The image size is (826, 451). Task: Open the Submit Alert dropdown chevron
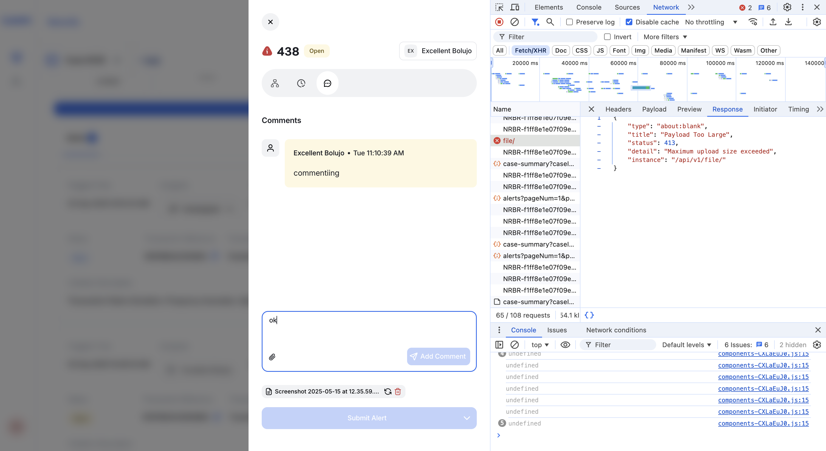coord(467,418)
